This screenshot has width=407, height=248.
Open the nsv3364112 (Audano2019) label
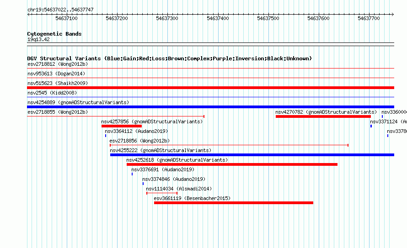tap(136, 131)
